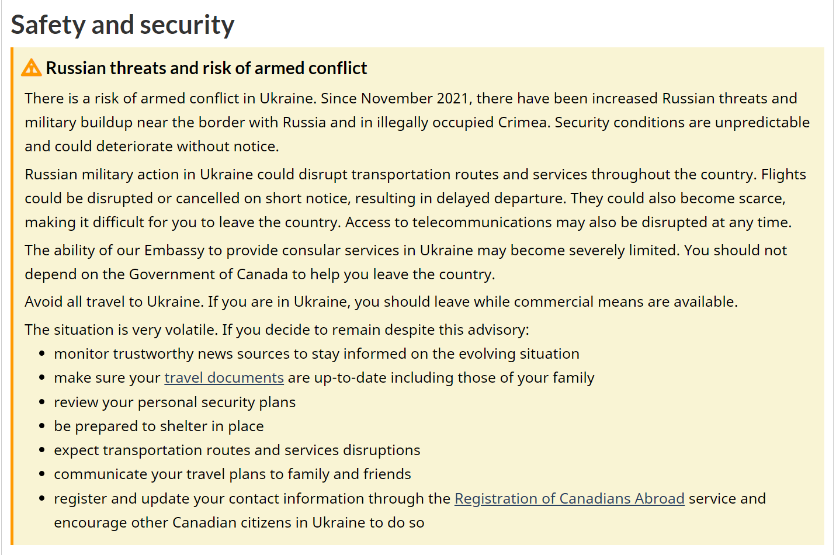This screenshot has width=836, height=555.
Task: Open the Registration of Canadians Abroad link
Action: click(x=569, y=499)
